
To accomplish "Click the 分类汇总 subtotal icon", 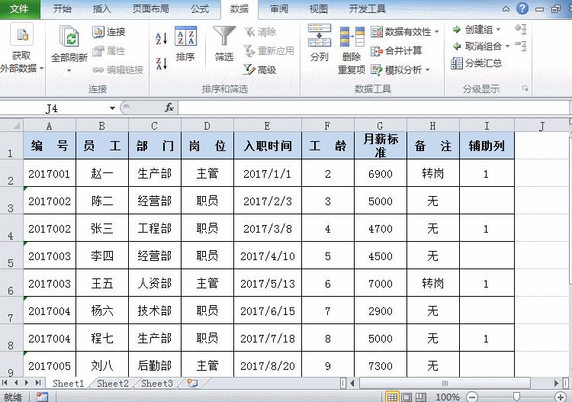I will pyautogui.click(x=457, y=63).
